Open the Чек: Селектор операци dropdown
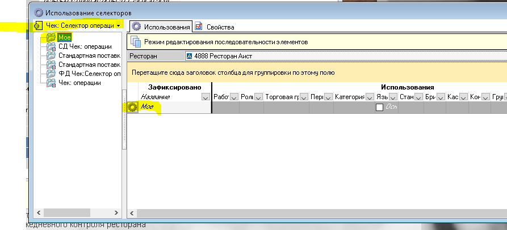 118,26
